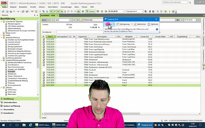Click the Suchen button
Viewport: 205px width, 128px height.
[x=91, y=11]
